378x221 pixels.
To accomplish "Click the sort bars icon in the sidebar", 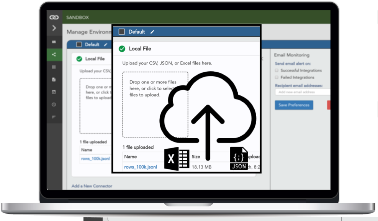I will pyautogui.click(x=54, y=117).
